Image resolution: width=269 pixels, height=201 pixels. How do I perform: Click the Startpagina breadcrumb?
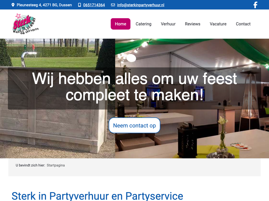point(56,165)
